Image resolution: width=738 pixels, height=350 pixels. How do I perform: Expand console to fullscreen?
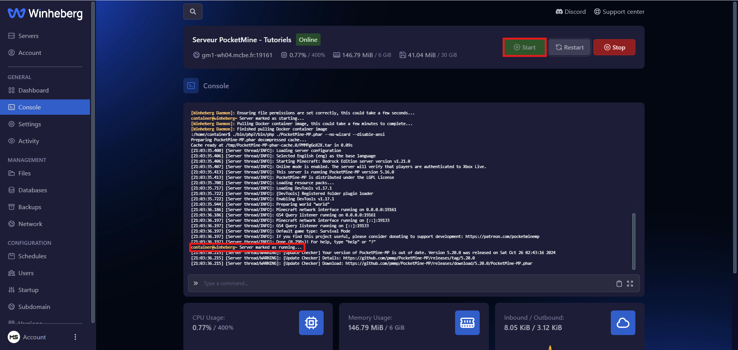630,284
